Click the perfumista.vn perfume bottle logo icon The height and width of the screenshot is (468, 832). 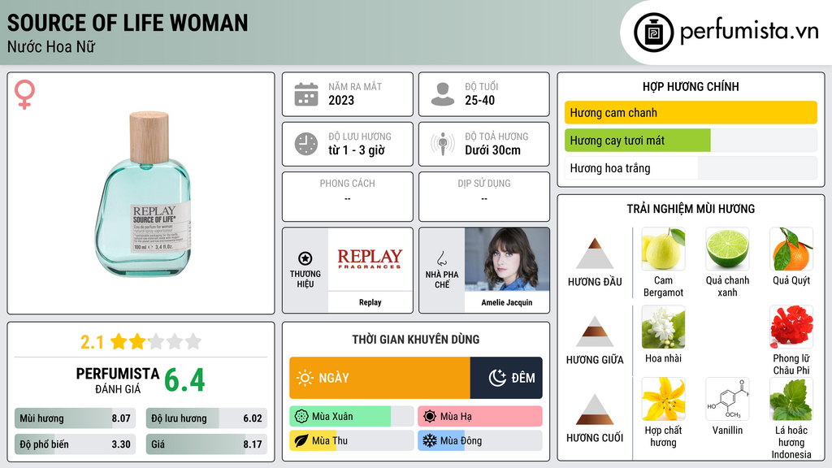point(653,32)
